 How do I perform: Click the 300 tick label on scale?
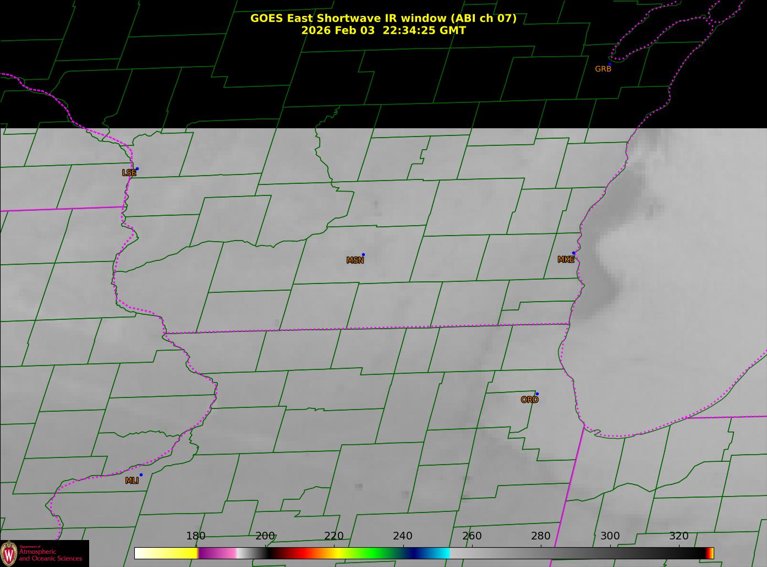(610, 536)
